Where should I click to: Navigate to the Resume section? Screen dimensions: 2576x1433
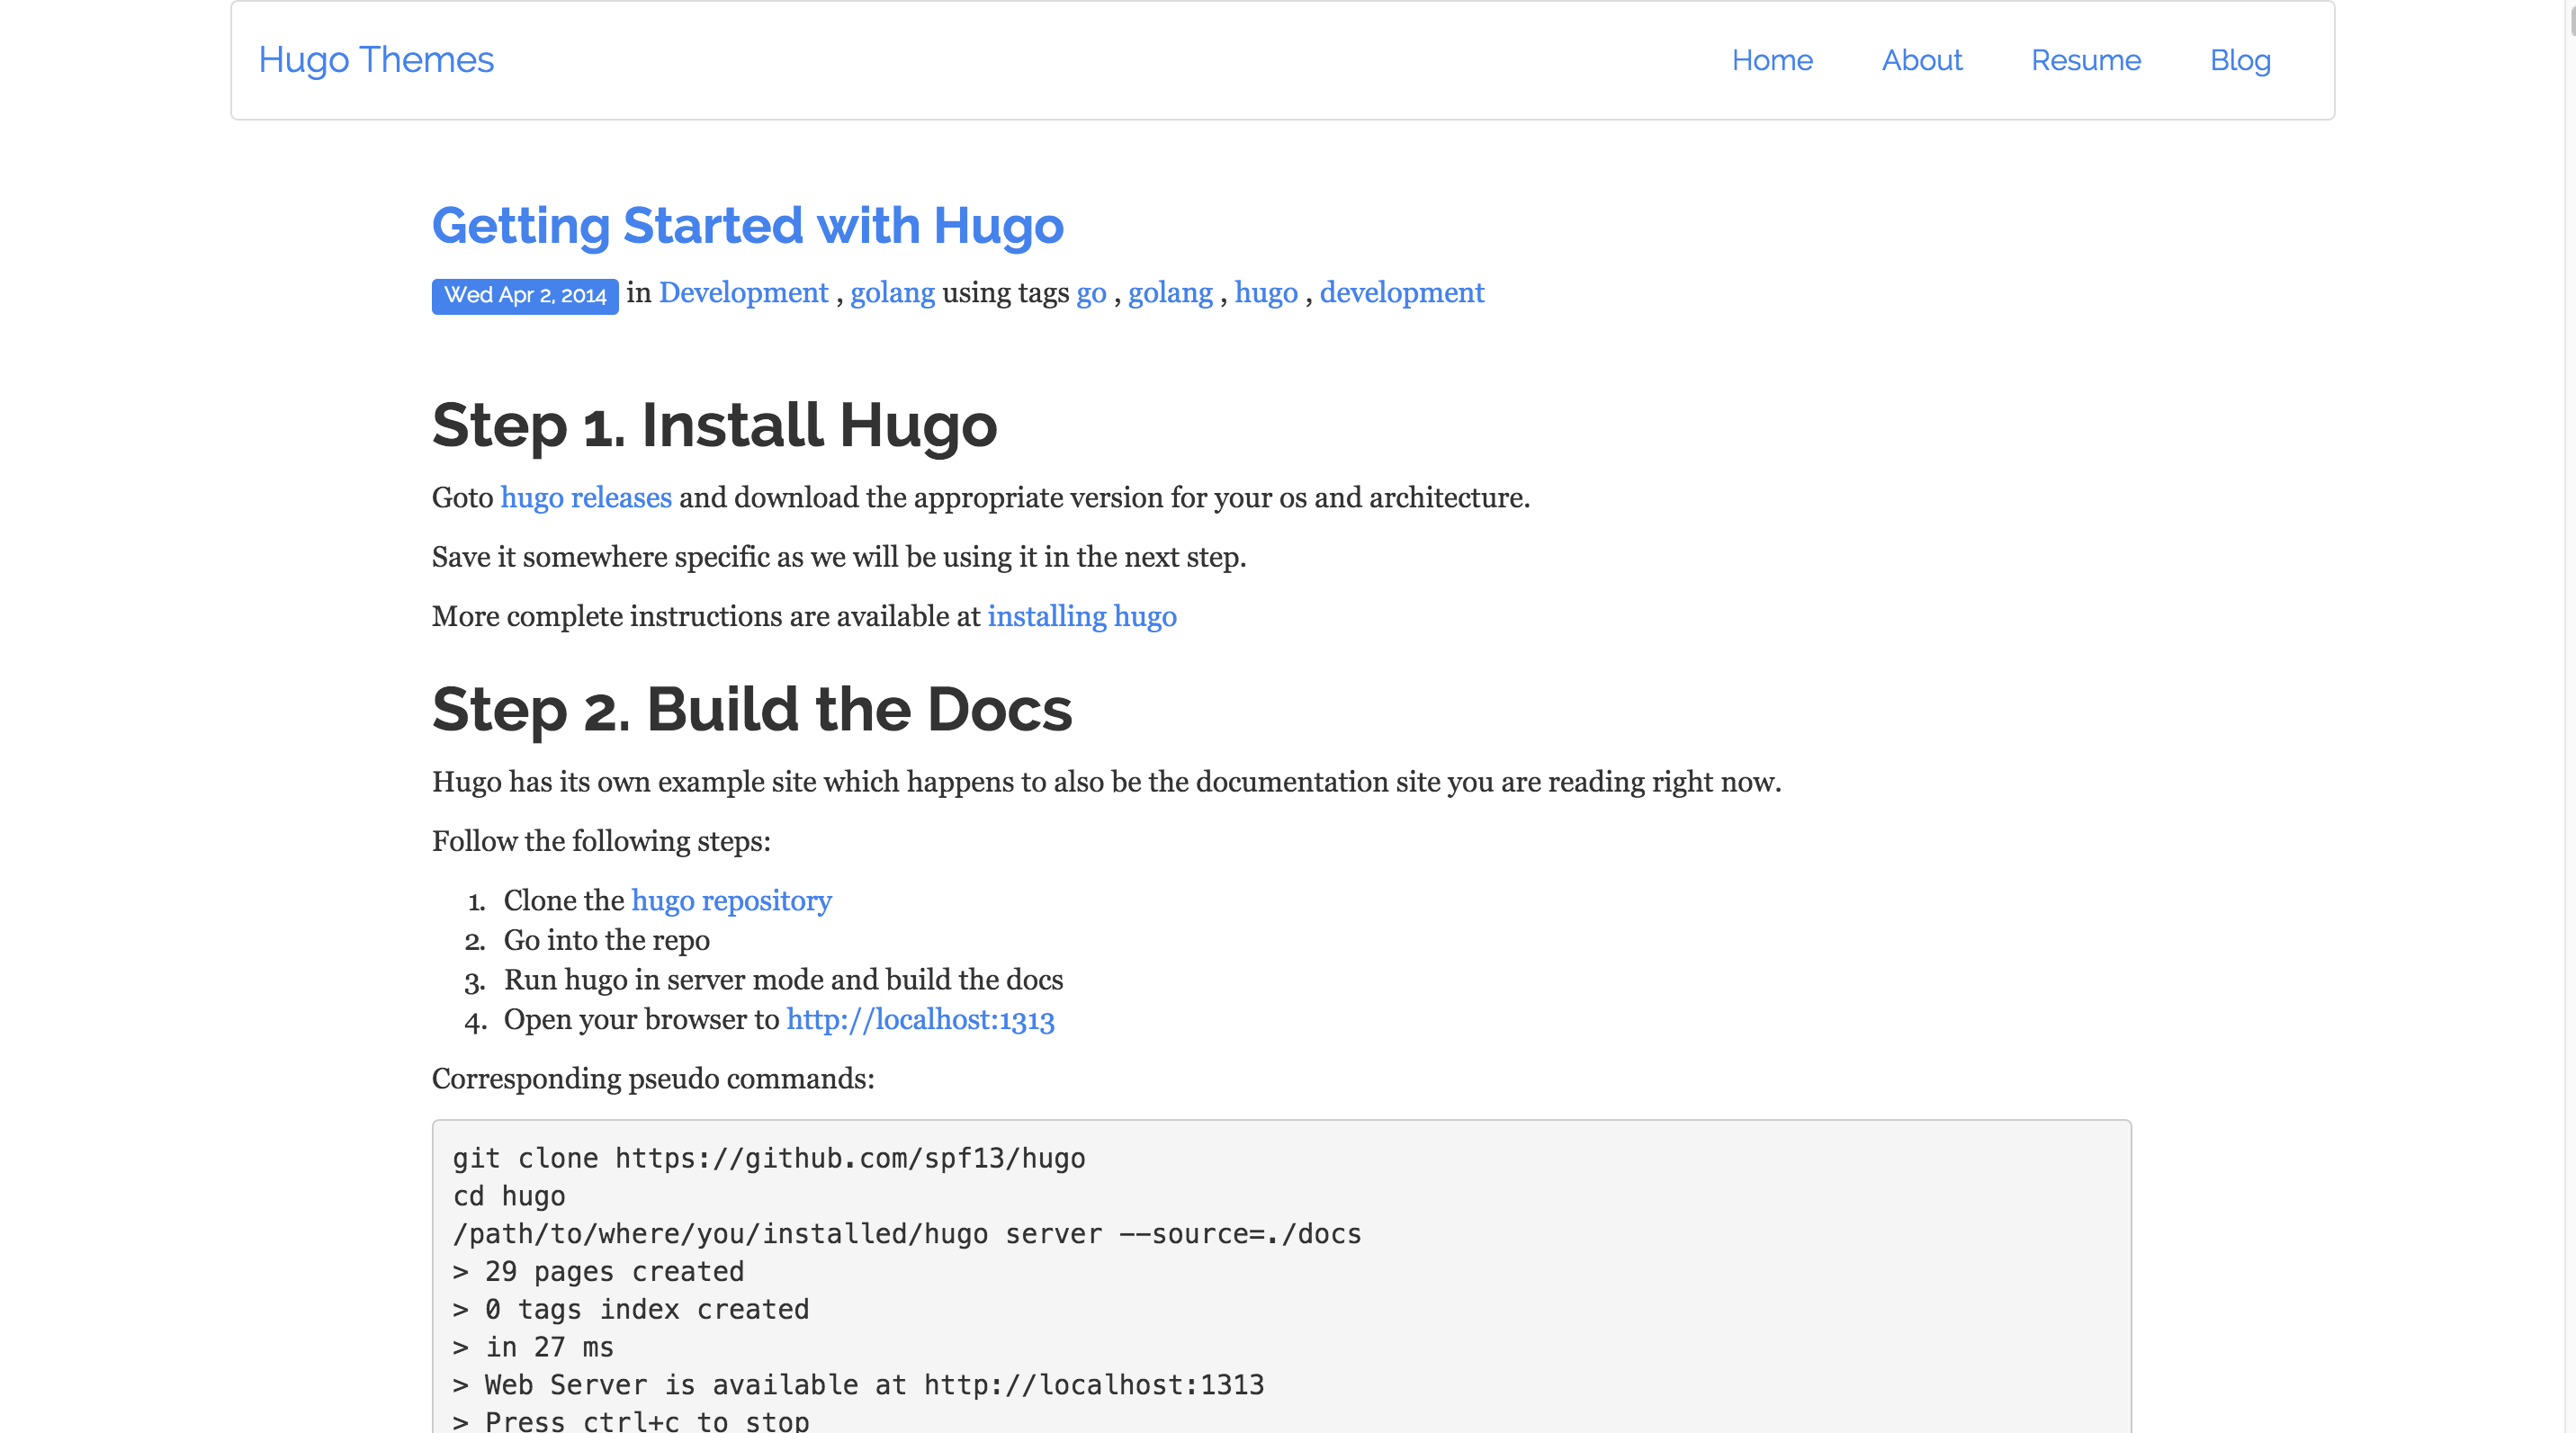coord(2087,60)
